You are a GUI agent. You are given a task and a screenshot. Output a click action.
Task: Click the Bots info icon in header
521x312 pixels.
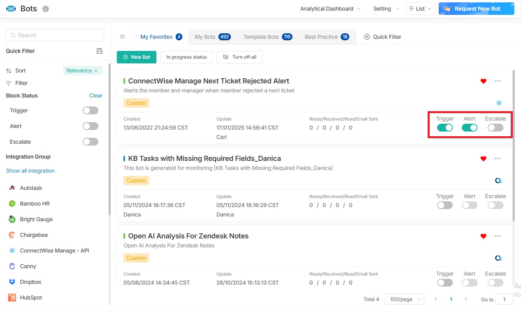[45, 9]
